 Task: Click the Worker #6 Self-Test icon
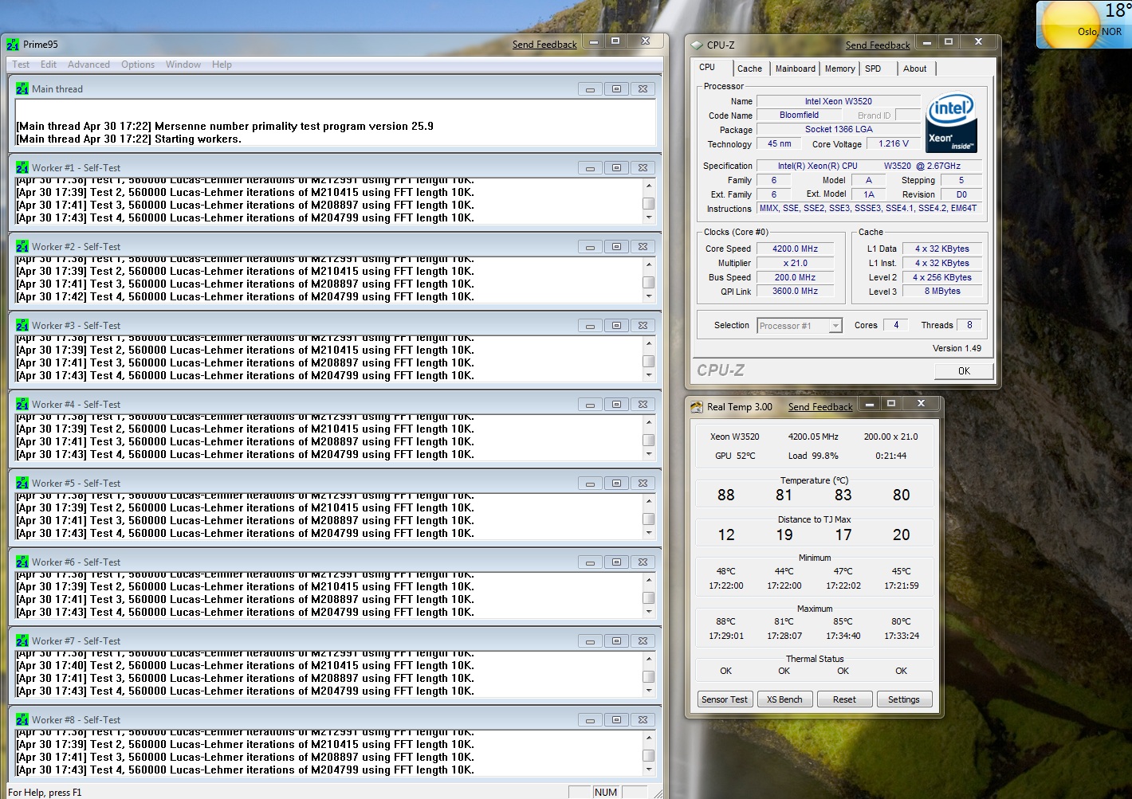coord(22,562)
